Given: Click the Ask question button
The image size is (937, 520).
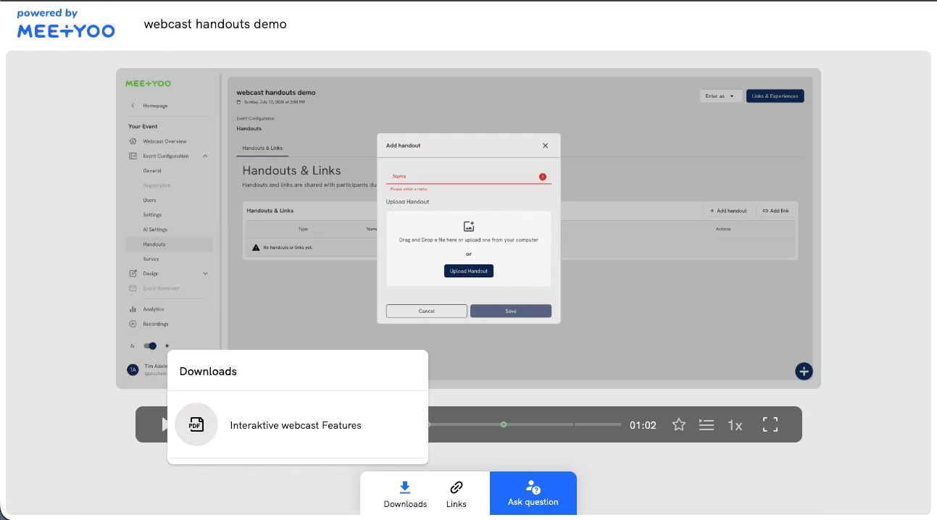Looking at the screenshot, I should pos(533,493).
